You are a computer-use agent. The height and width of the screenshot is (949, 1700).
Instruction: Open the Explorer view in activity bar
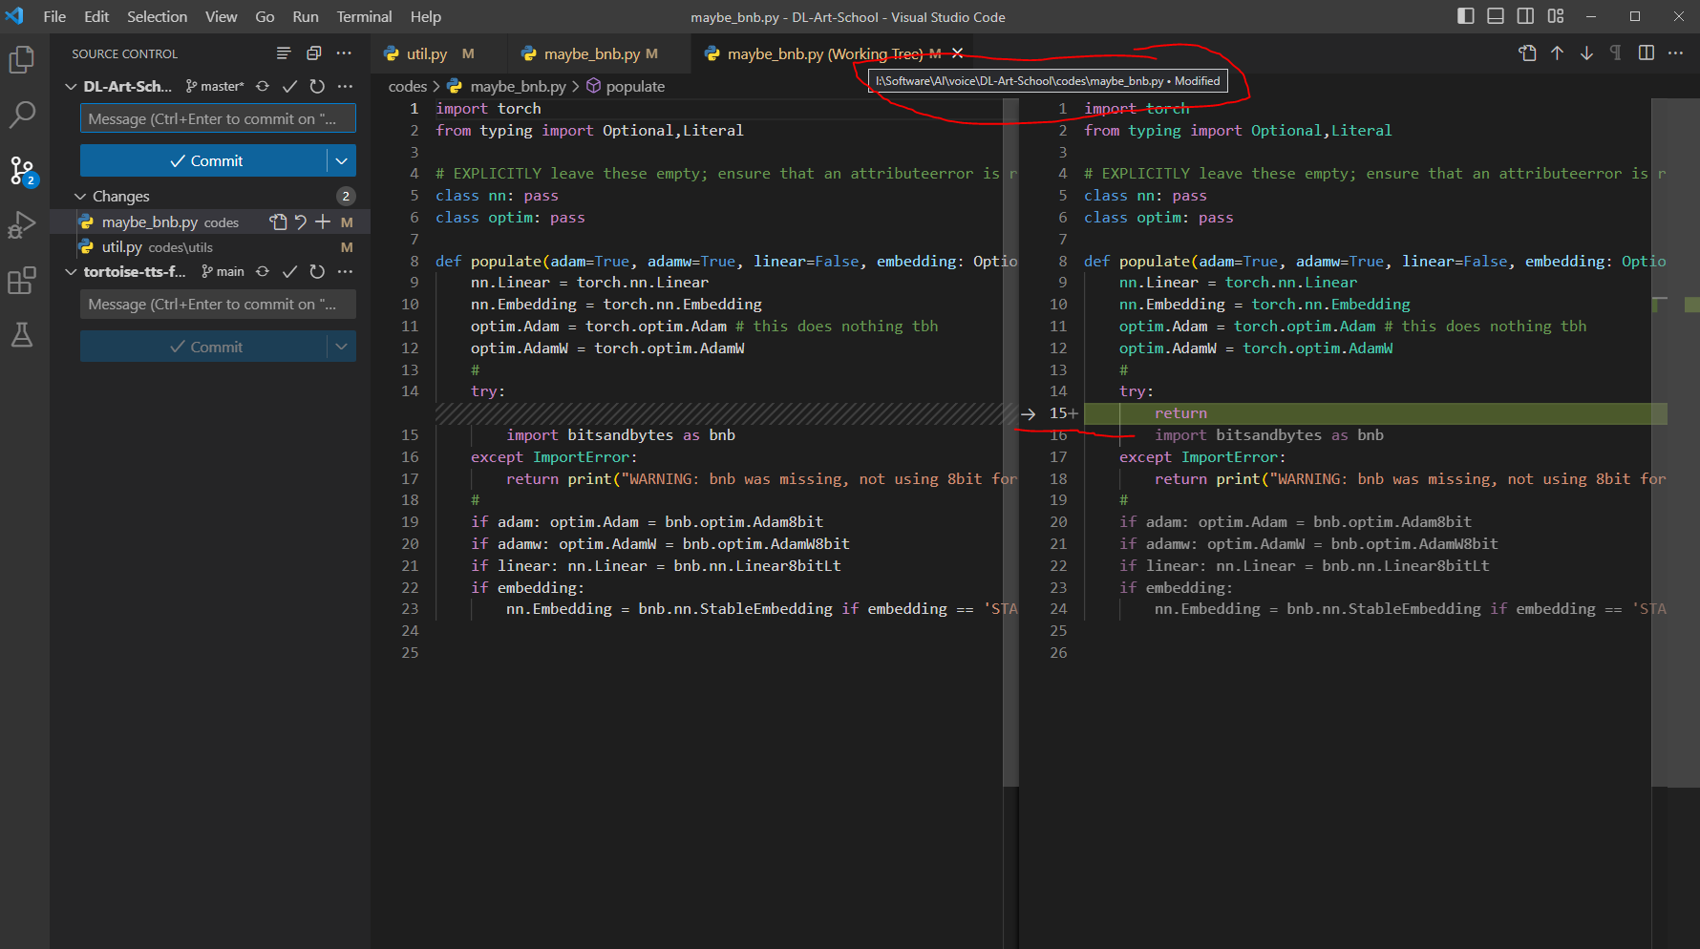(22, 60)
